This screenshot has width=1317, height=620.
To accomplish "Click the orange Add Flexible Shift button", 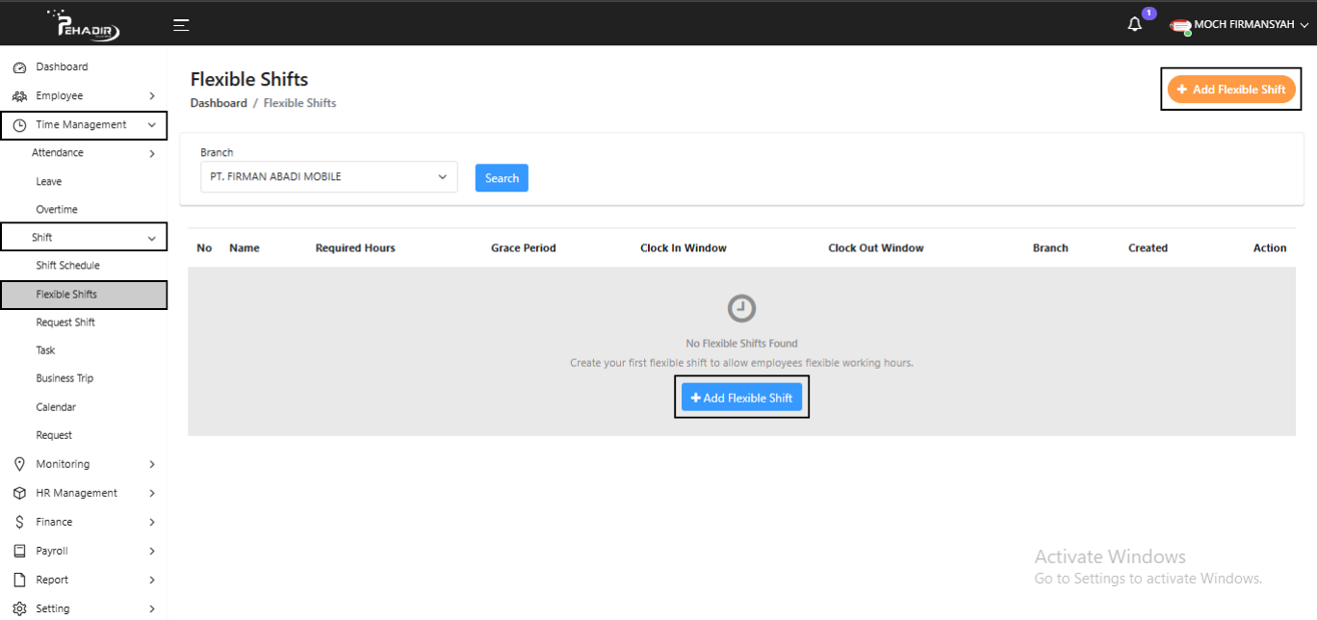I will (x=1230, y=90).
